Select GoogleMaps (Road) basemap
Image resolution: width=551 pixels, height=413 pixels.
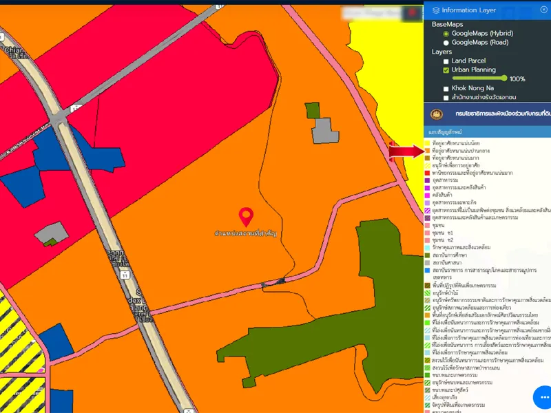click(446, 42)
